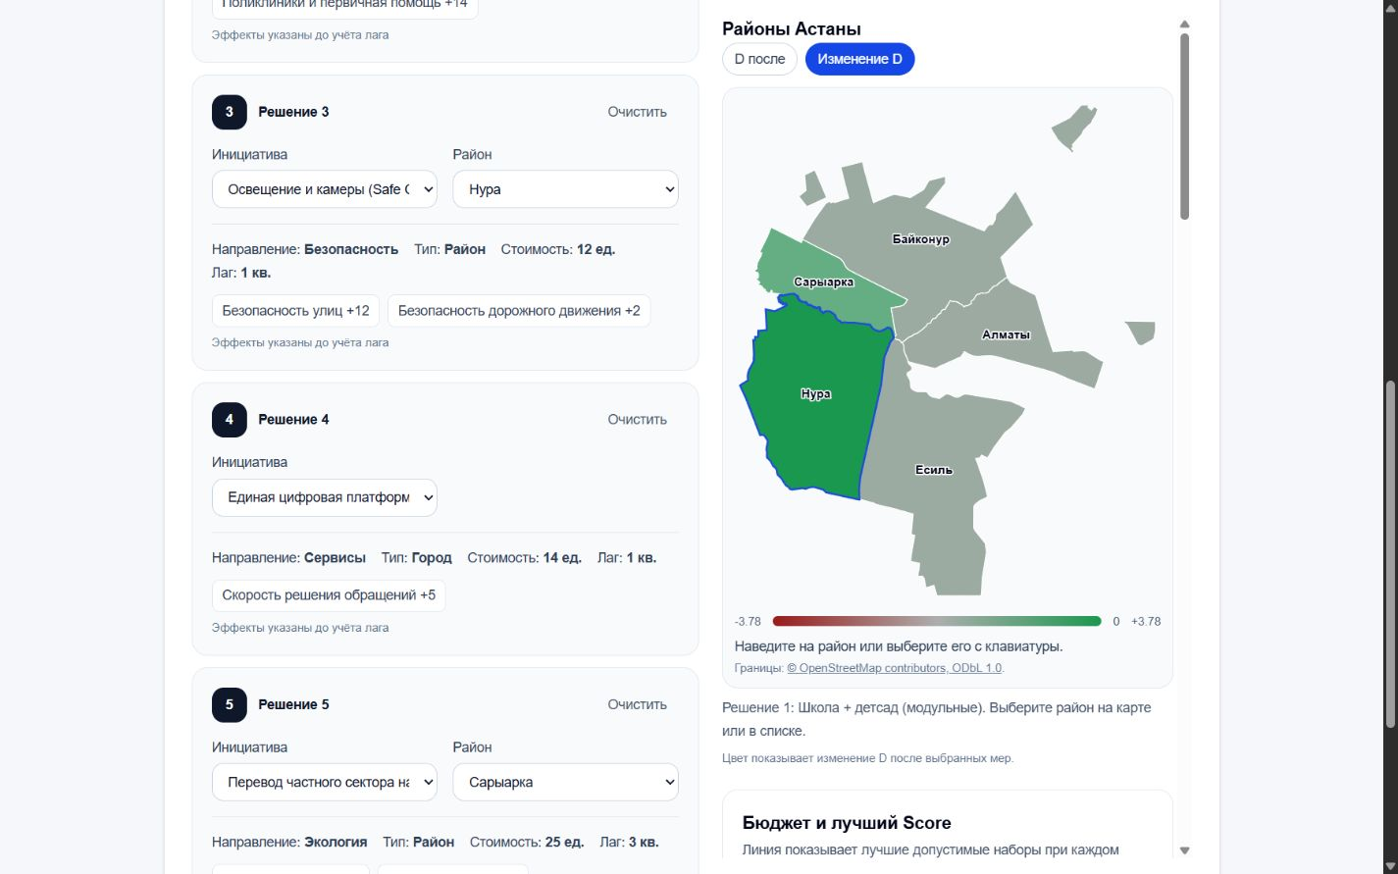Click the 'Безопасность улиц +12' effect chip
This screenshot has width=1398, height=874.
click(x=295, y=311)
